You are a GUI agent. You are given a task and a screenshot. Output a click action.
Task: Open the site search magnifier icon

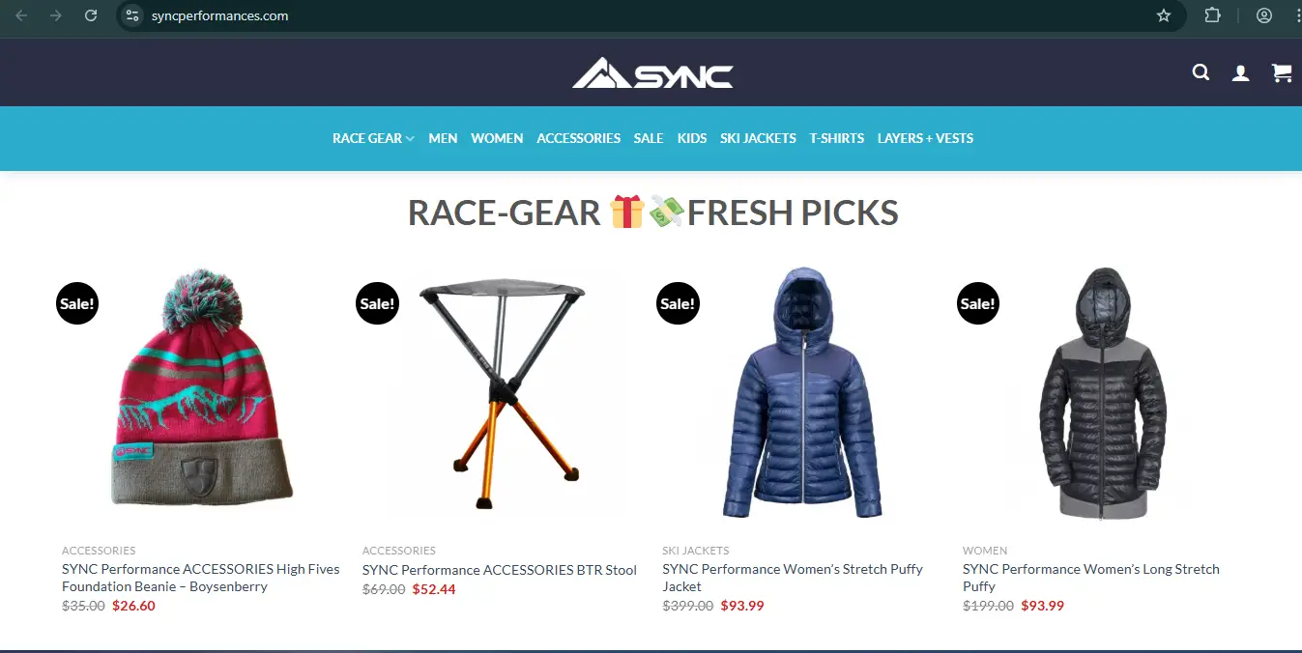1201,72
